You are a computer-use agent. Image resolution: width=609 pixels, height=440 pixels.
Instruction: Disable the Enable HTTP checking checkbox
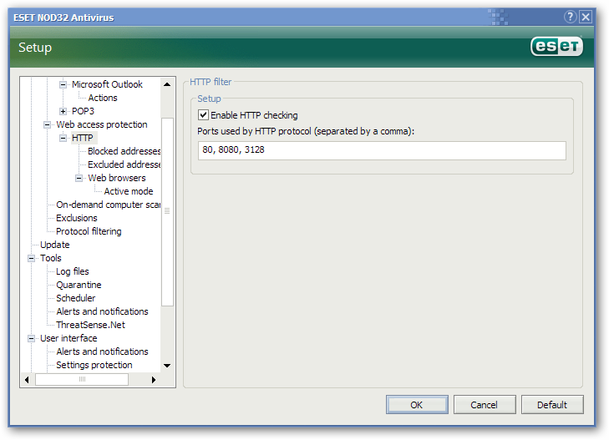point(203,115)
